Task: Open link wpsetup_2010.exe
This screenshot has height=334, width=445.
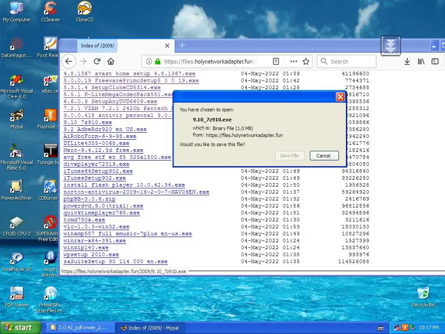Action: 91,255
